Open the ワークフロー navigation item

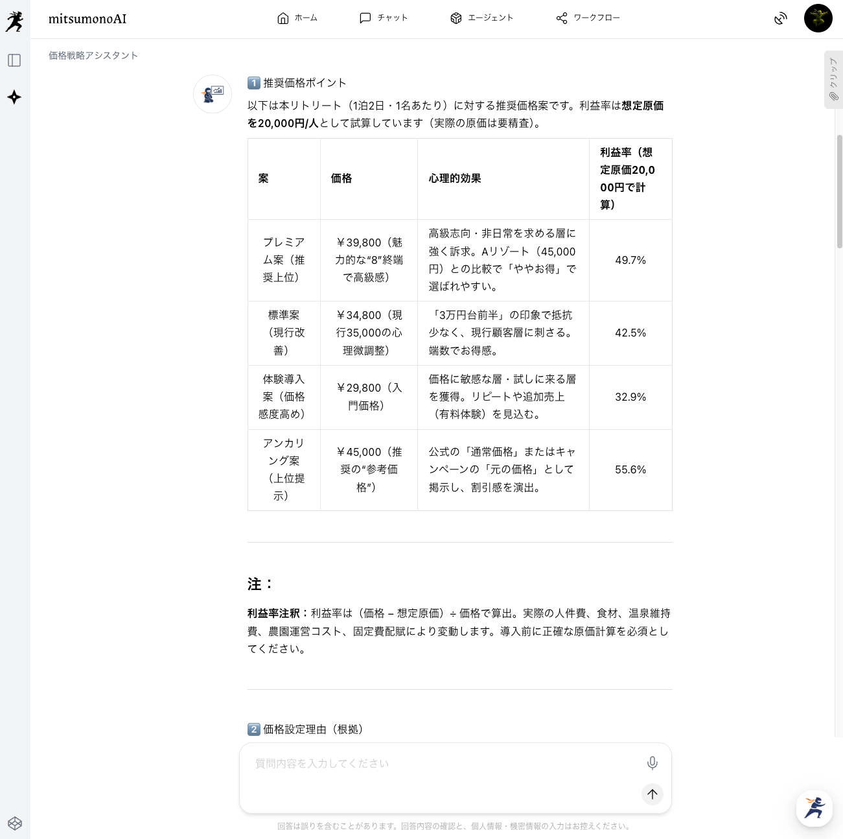(x=588, y=18)
